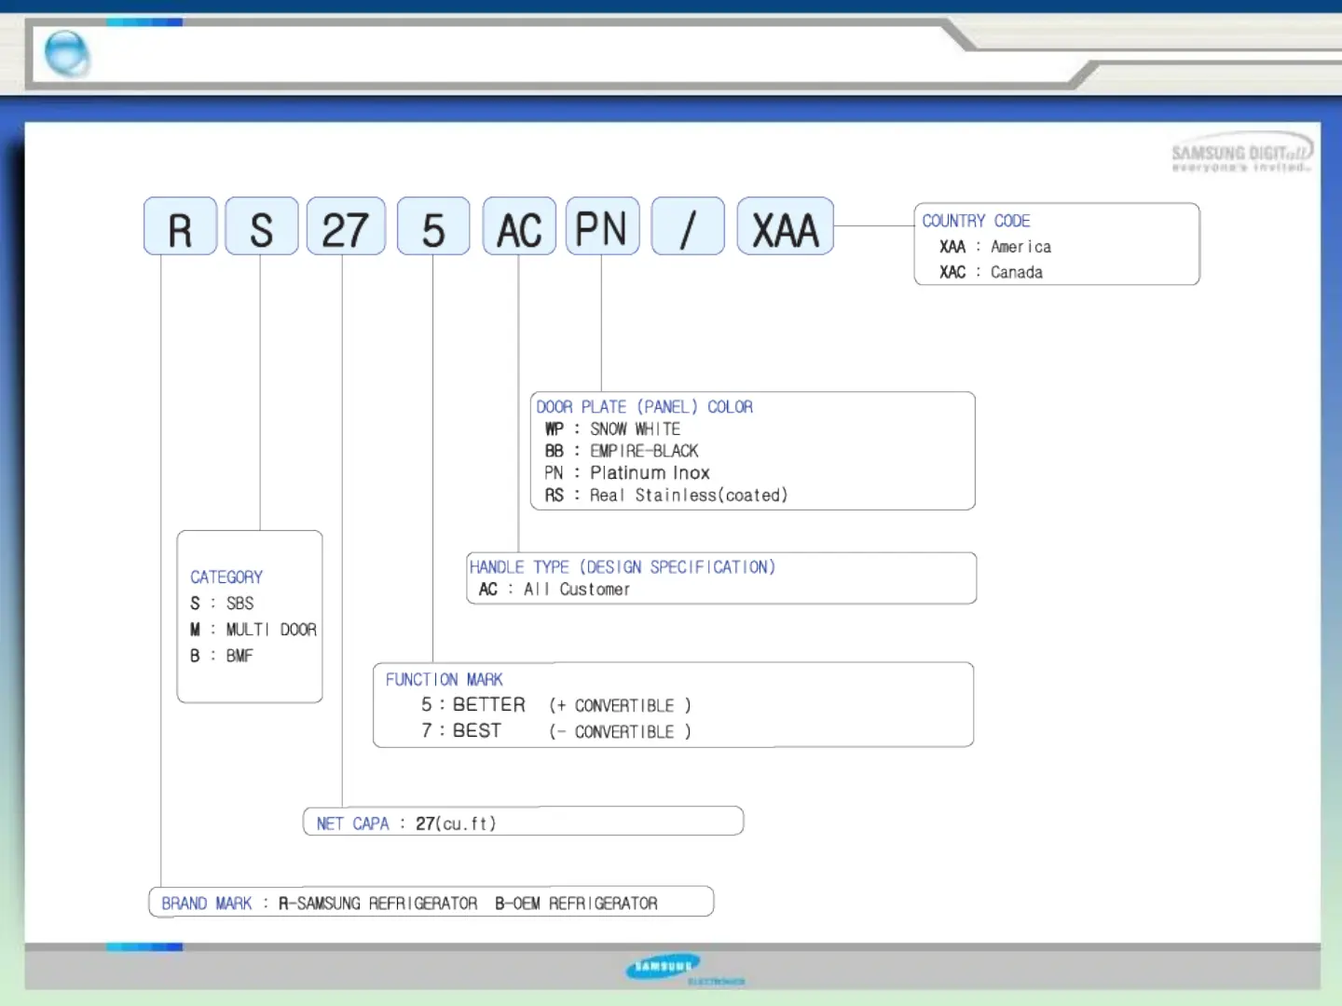Image resolution: width=1342 pixels, height=1006 pixels.
Task: Click 'B-OEM REFRIGERATOR' text
Action: click(x=576, y=904)
